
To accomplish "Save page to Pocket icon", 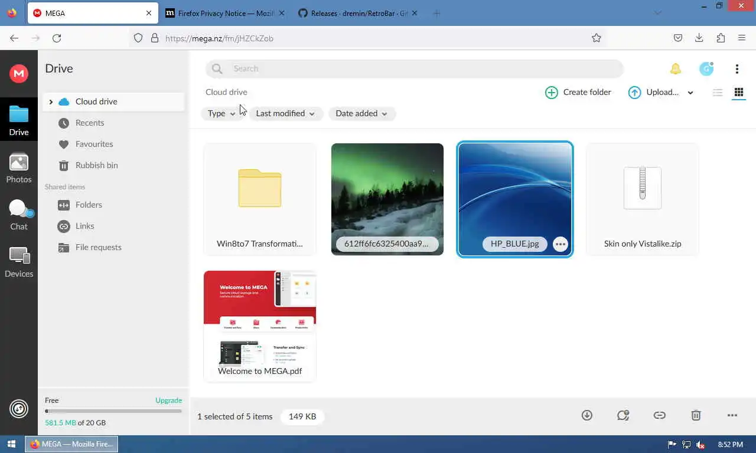I will tap(678, 38).
